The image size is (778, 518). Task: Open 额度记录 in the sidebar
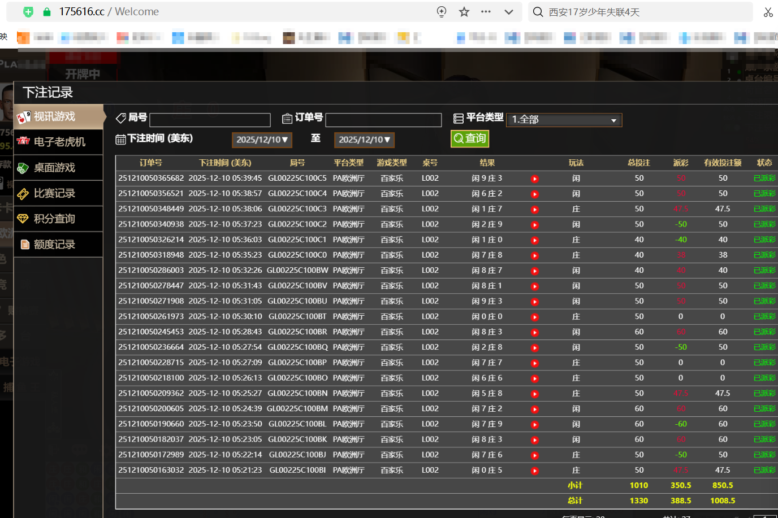point(58,245)
